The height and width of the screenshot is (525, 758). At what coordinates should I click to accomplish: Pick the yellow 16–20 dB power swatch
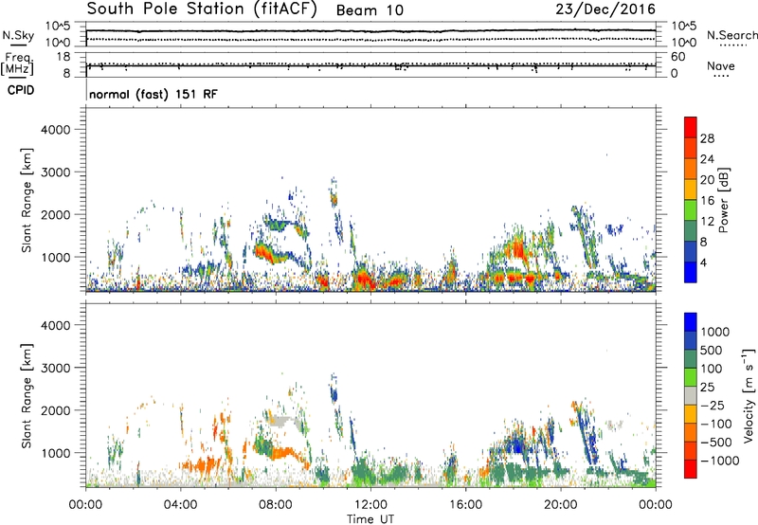point(691,190)
